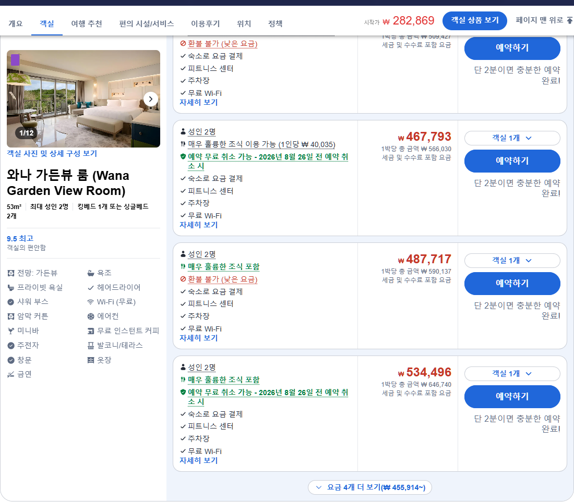
Task: Open 자세히 보기 for ₩487,717 offer
Action: (198, 338)
